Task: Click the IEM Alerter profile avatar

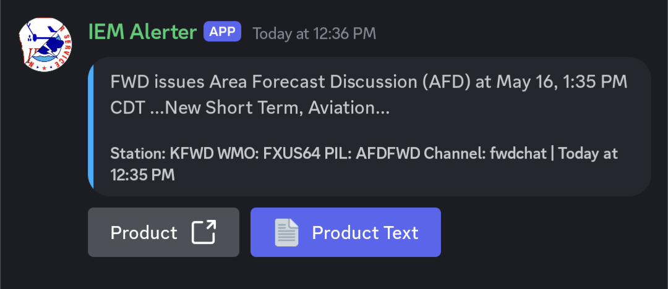Action: point(46,44)
